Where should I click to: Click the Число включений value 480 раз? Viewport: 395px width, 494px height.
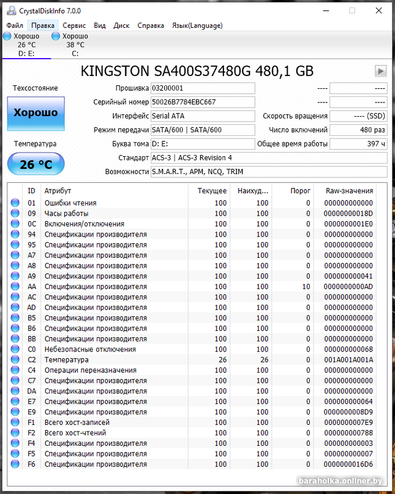359,130
